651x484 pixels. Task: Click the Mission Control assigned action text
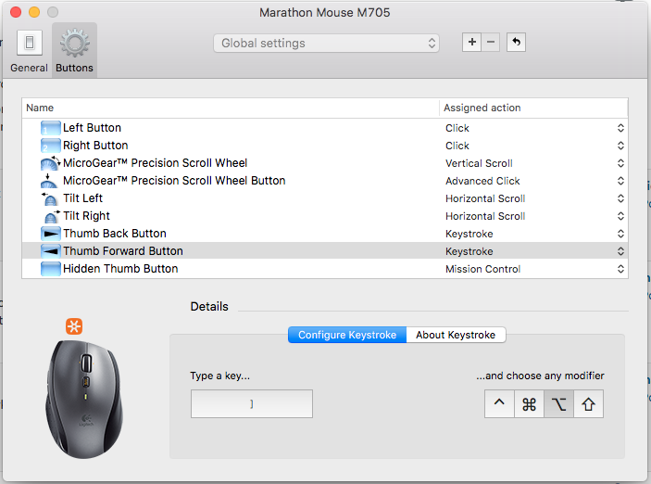(x=482, y=269)
